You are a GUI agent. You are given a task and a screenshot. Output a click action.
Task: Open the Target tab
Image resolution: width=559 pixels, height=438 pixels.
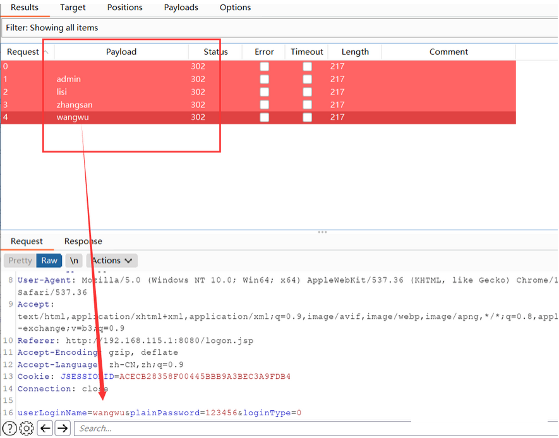[x=73, y=8]
